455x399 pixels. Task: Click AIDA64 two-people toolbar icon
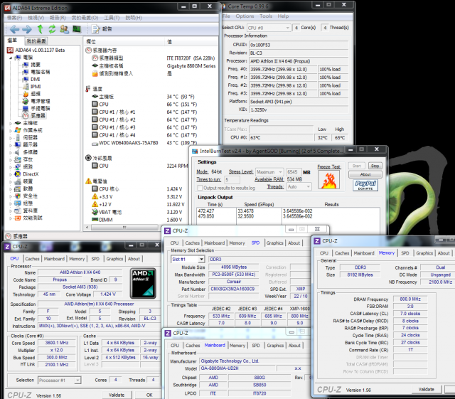[65, 29]
